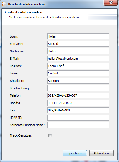Click the Abbrechen button

pyautogui.click(x=101, y=153)
